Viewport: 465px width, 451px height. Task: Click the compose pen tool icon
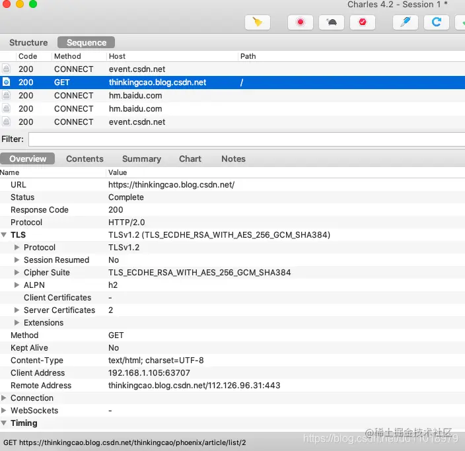(406, 22)
